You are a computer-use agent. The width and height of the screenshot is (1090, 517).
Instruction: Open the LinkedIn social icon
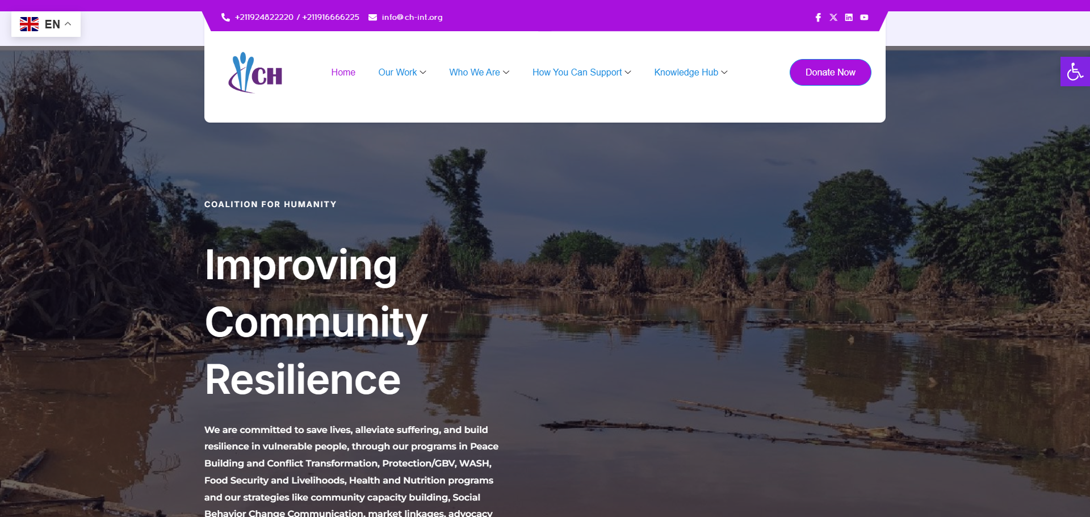[849, 18]
